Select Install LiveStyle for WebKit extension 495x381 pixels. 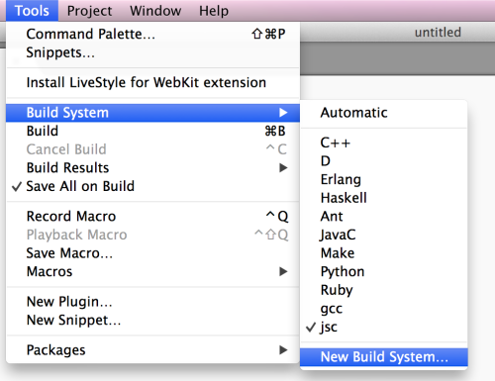(x=152, y=82)
